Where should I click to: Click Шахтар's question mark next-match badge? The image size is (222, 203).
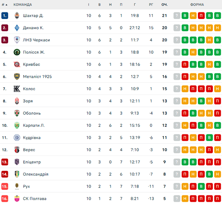[177, 16]
